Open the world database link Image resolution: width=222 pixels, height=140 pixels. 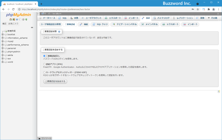pos(10,62)
